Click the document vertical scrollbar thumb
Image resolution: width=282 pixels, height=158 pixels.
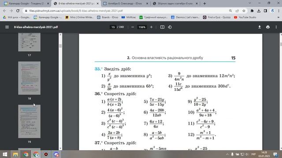[281, 44]
